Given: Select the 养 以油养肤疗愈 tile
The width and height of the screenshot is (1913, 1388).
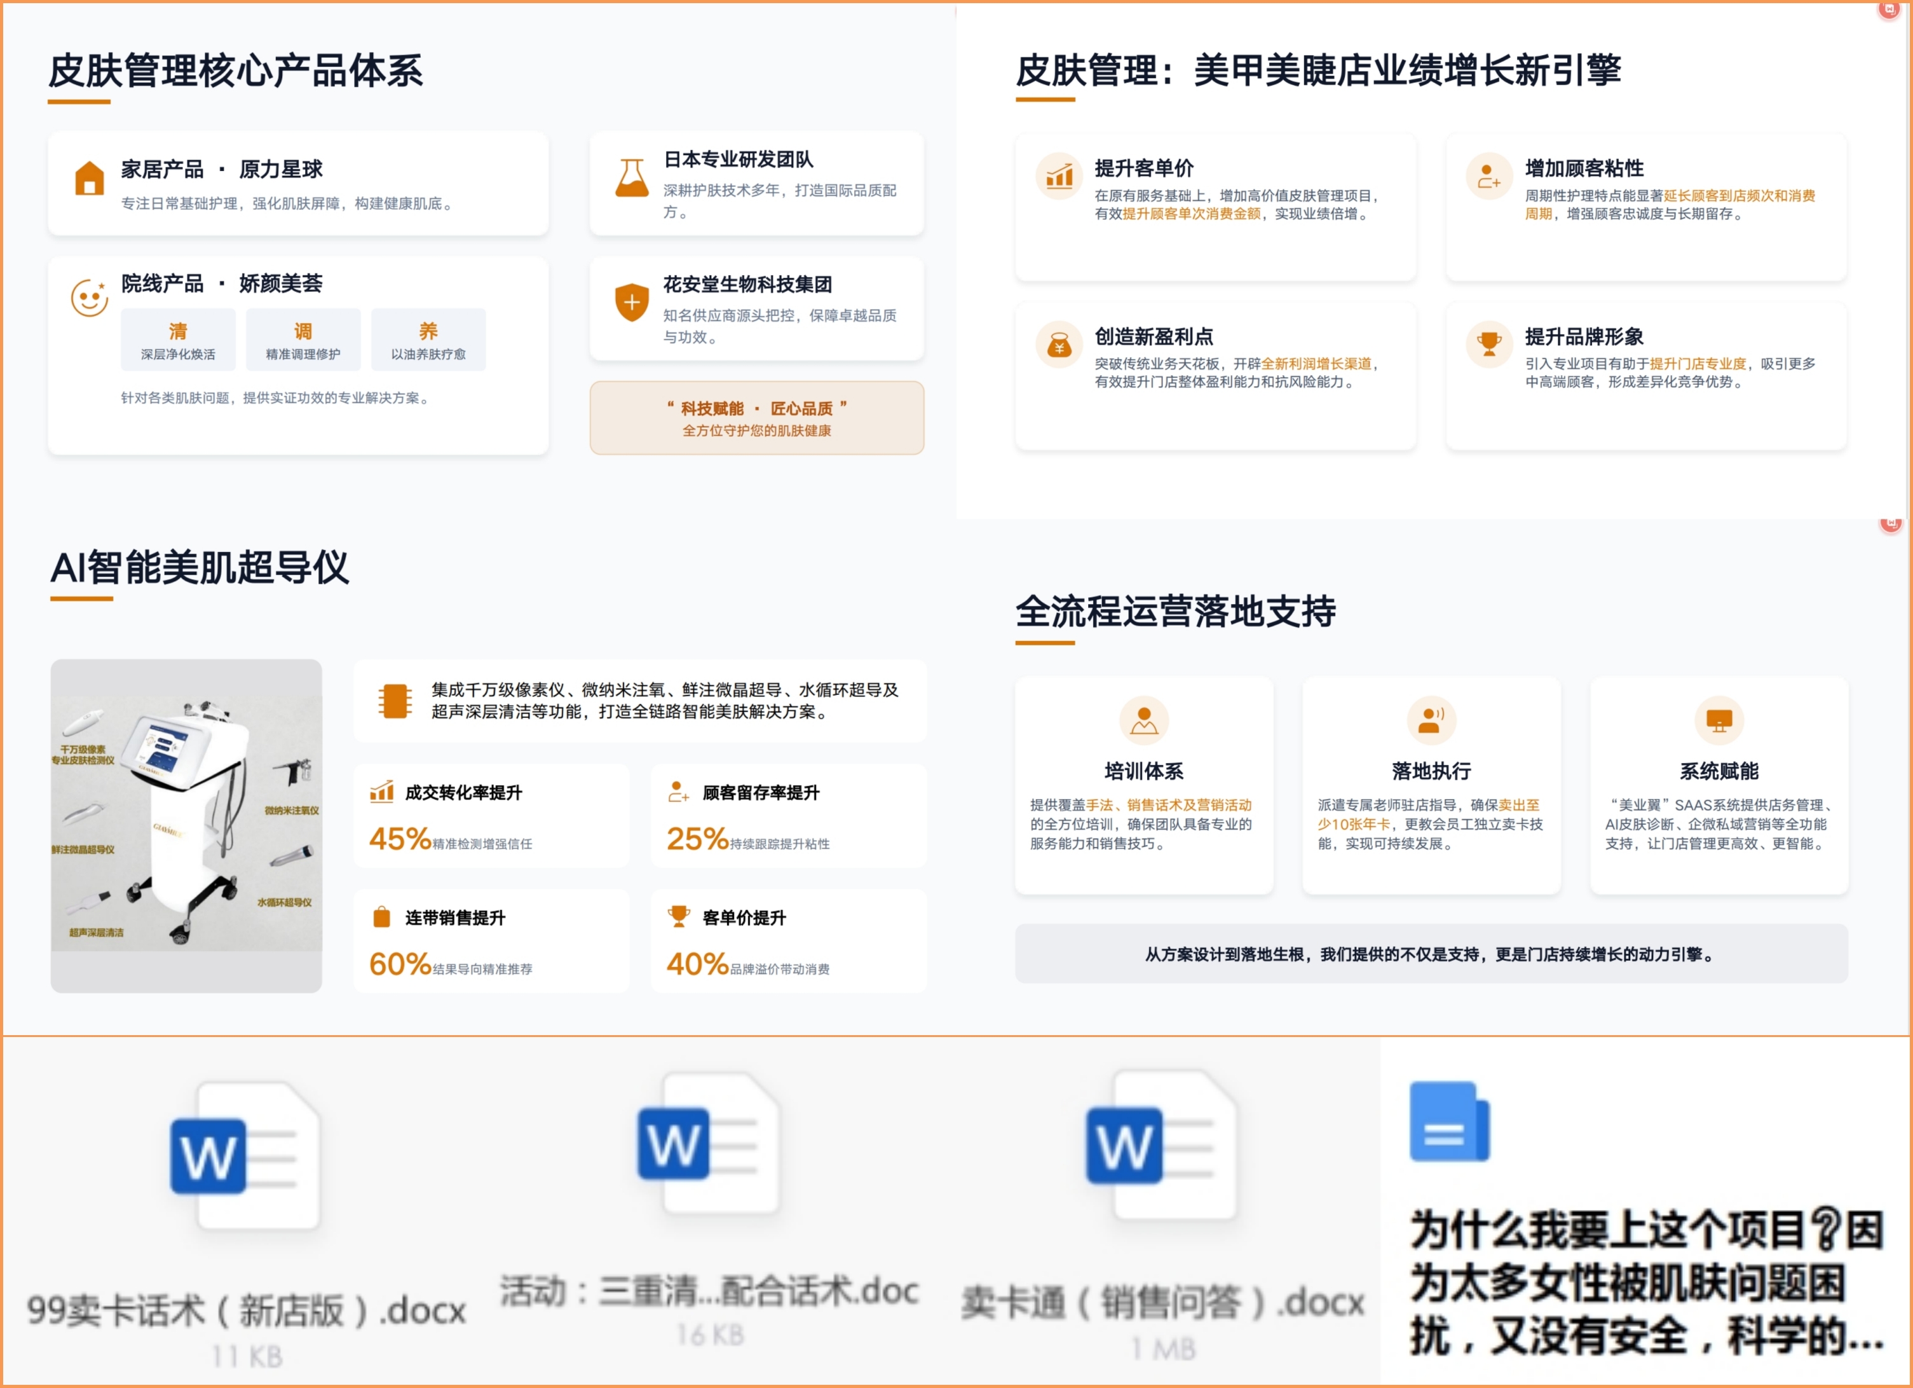Looking at the screenshot, I should (428, 340).
